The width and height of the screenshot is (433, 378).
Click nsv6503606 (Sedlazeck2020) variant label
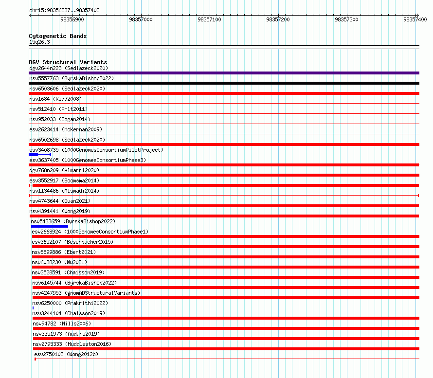[x=67, y=89]
